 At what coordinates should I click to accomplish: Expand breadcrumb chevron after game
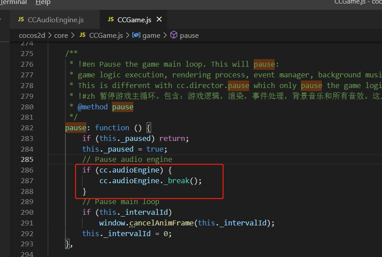click(165, 36)
